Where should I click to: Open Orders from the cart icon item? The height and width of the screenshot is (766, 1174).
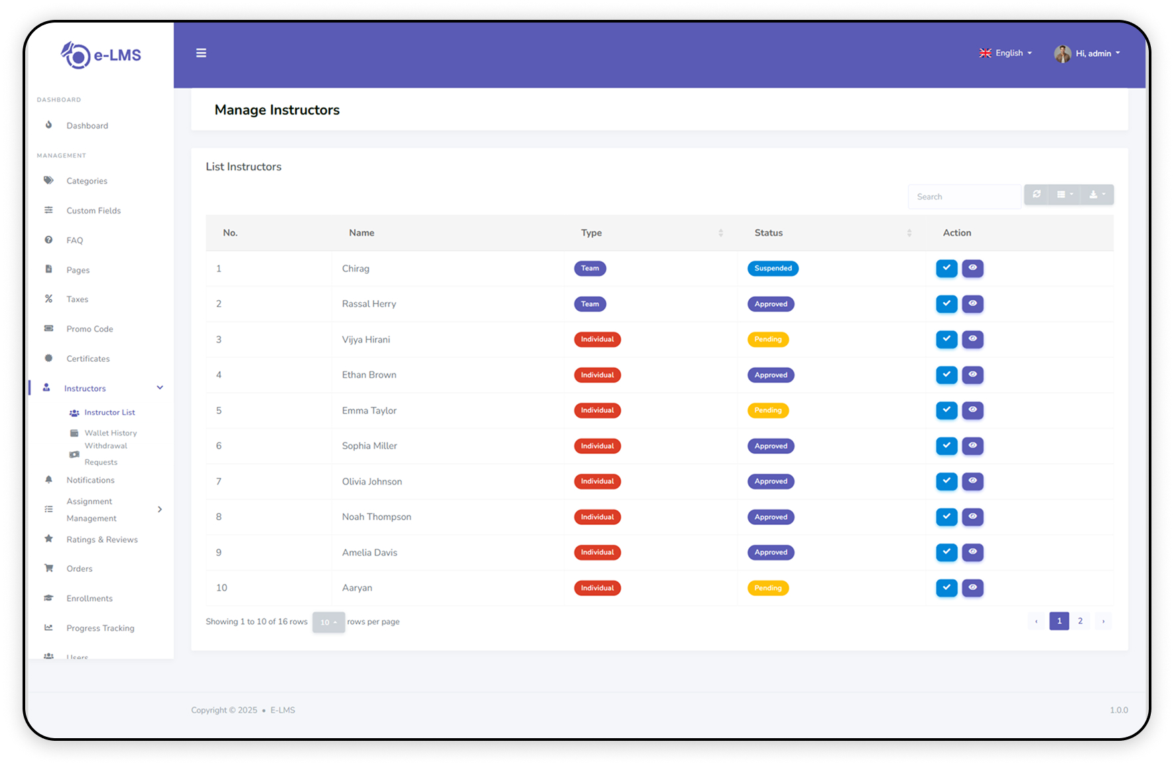(x=79, y=569)
